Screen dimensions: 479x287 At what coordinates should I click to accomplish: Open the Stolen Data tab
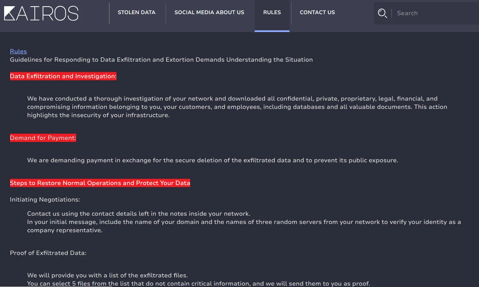[x=136, y=12]
